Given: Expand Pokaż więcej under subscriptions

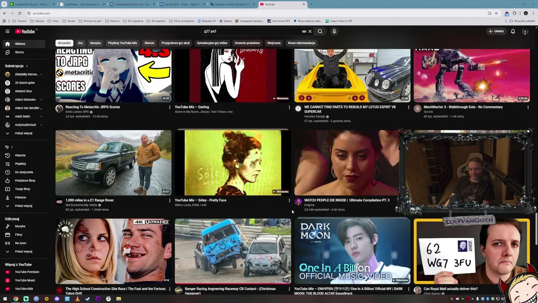Looking at the screenshot, I should (x=24, y=133).
